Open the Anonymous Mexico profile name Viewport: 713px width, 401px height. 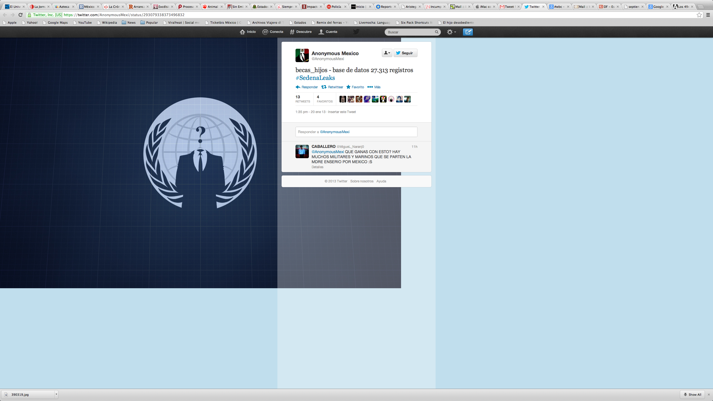coord(335,53)
